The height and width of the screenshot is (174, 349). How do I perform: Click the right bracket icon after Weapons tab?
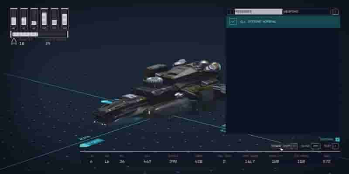tap(335, 12)
